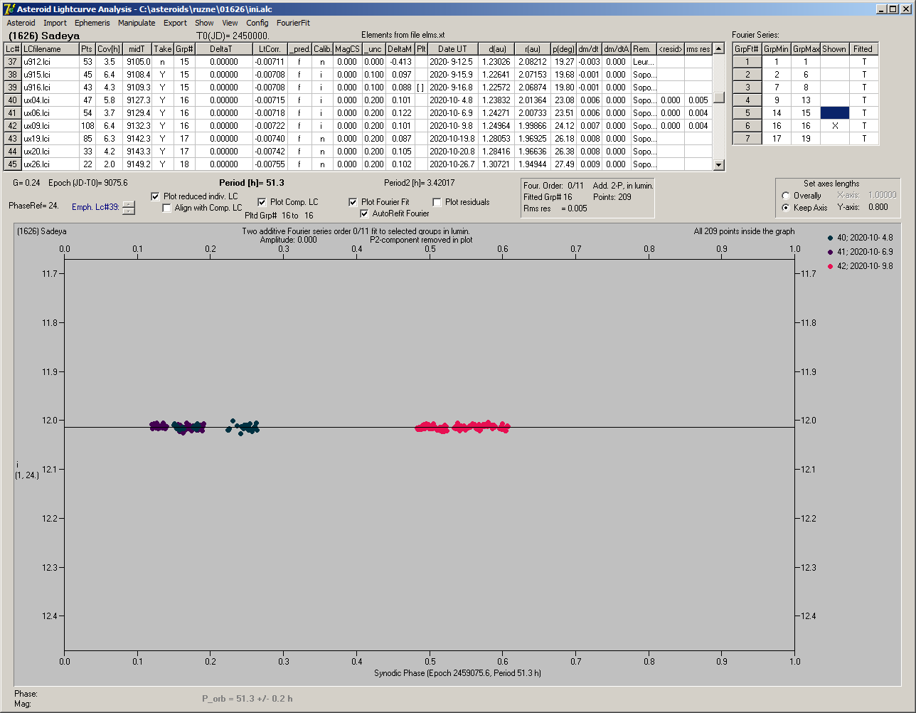Click filename cell ux09.lci
This screenshot has width=916, height=713.
[x=50, y=126]
